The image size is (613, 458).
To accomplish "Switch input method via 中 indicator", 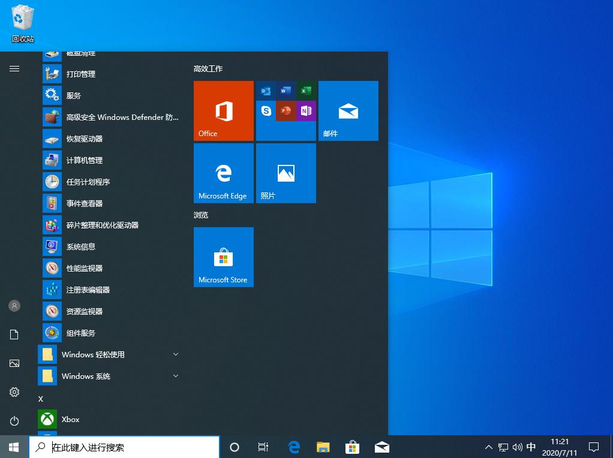I will click(531, 447).
